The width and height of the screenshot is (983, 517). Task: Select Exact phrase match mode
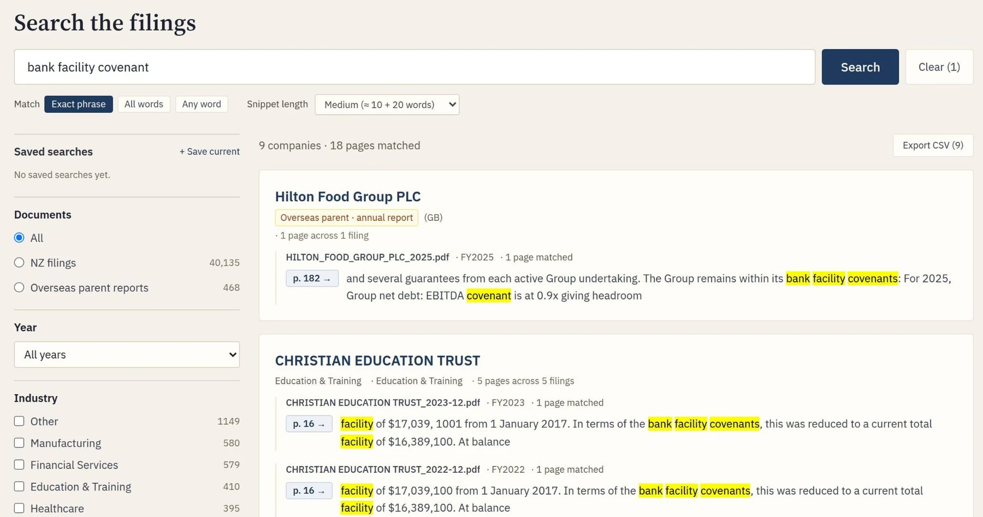pos(79,104)
